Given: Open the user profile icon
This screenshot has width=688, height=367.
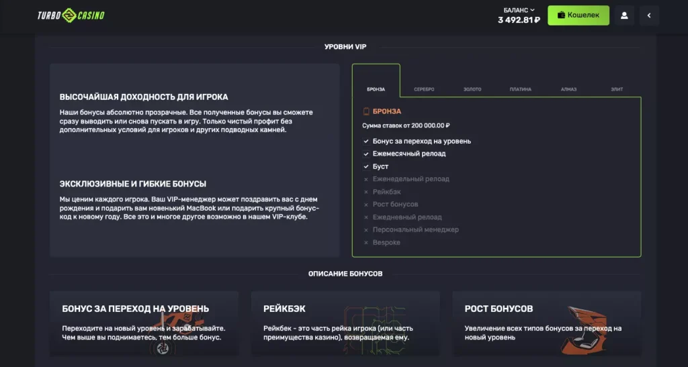Looking at the screenshot, I should 624,15.
